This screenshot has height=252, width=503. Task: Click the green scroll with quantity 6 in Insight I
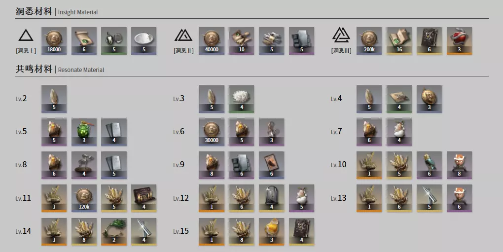click(84, 41)
